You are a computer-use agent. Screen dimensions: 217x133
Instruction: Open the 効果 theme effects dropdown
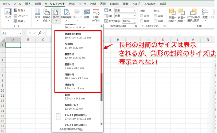pyautogui.click(x=20, y=21)
